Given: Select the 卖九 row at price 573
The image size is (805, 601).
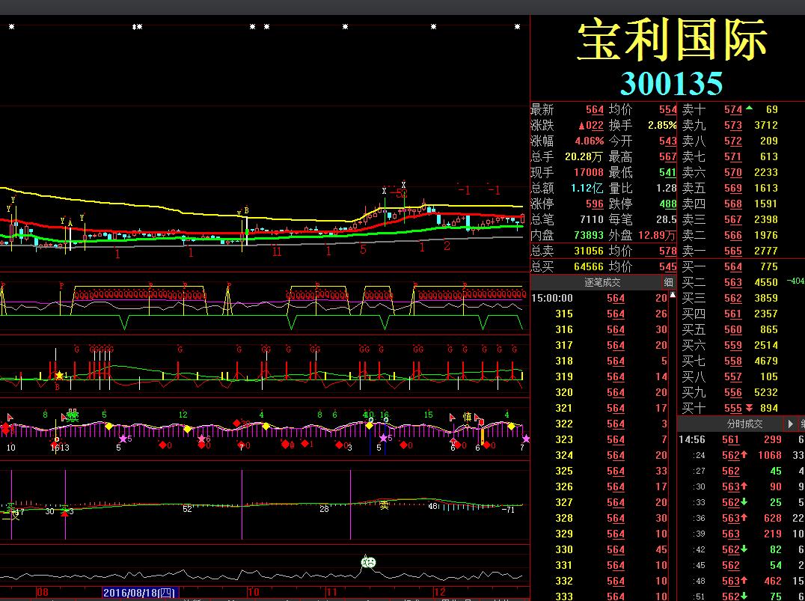Looking at the screenshot, I should tap(730, 125).
